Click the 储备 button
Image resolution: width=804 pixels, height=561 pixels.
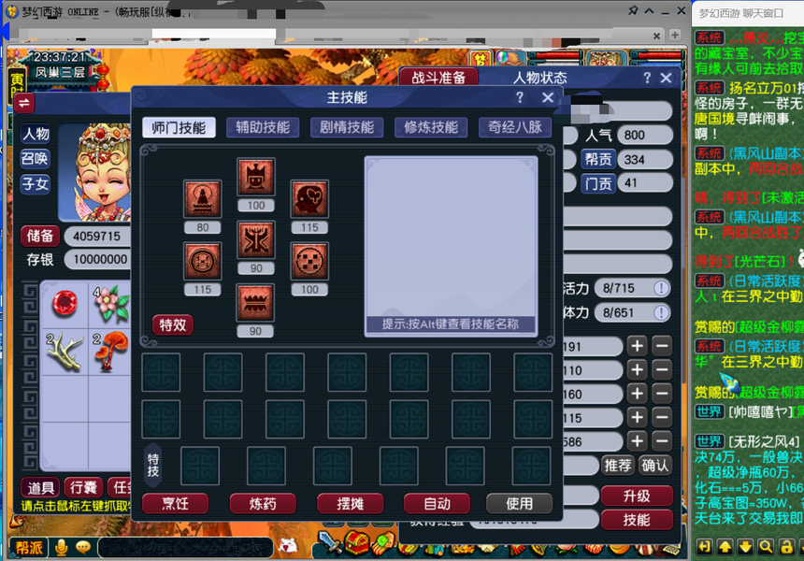[x=40, y=236]
